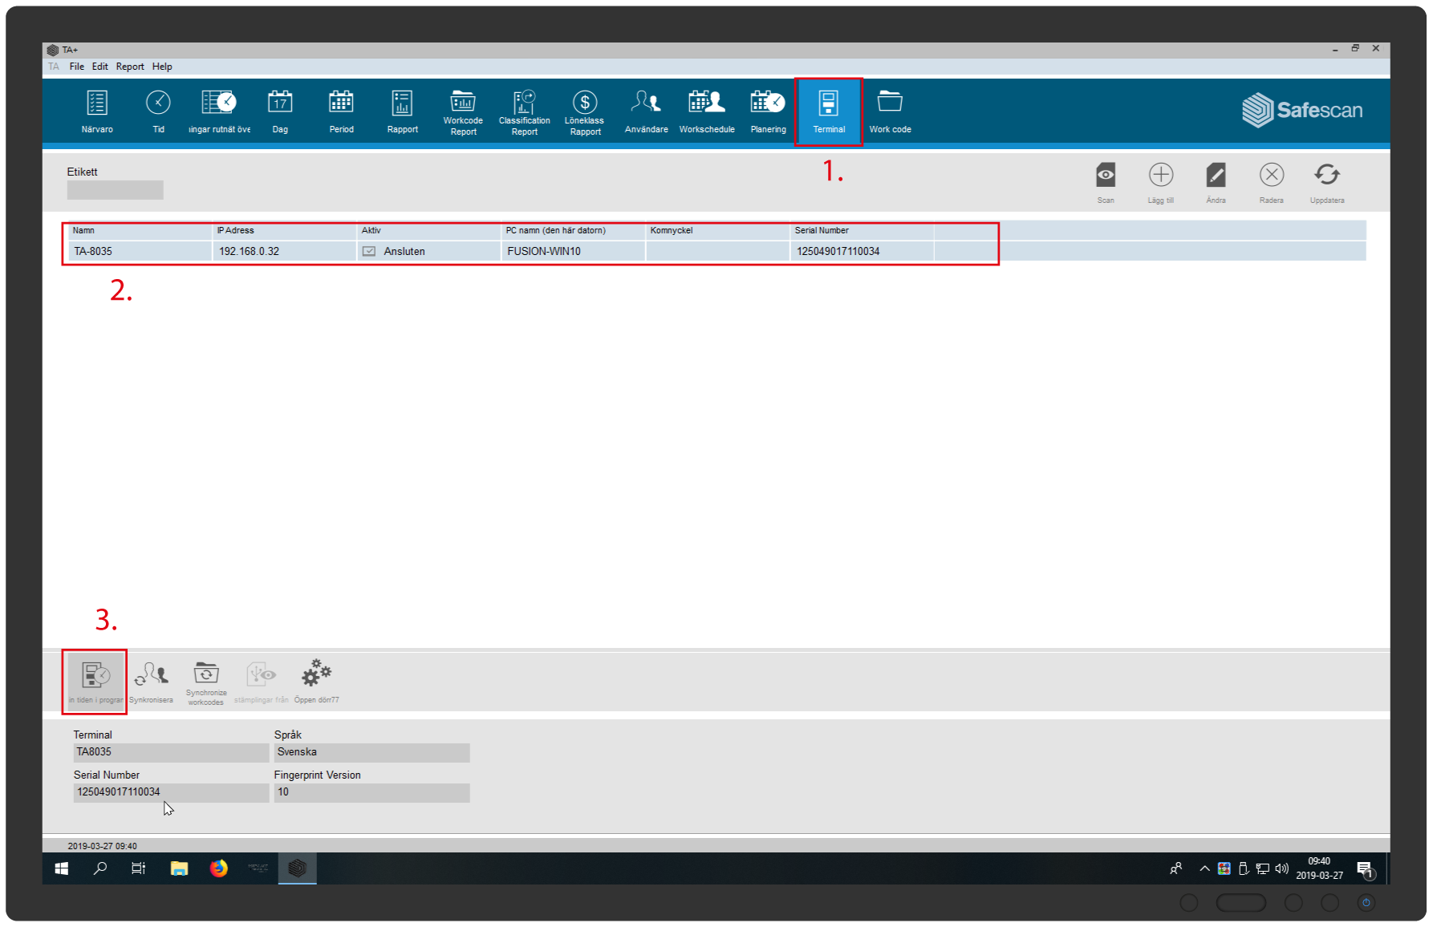Open the Workschedule section

click(x=707, y=111)
